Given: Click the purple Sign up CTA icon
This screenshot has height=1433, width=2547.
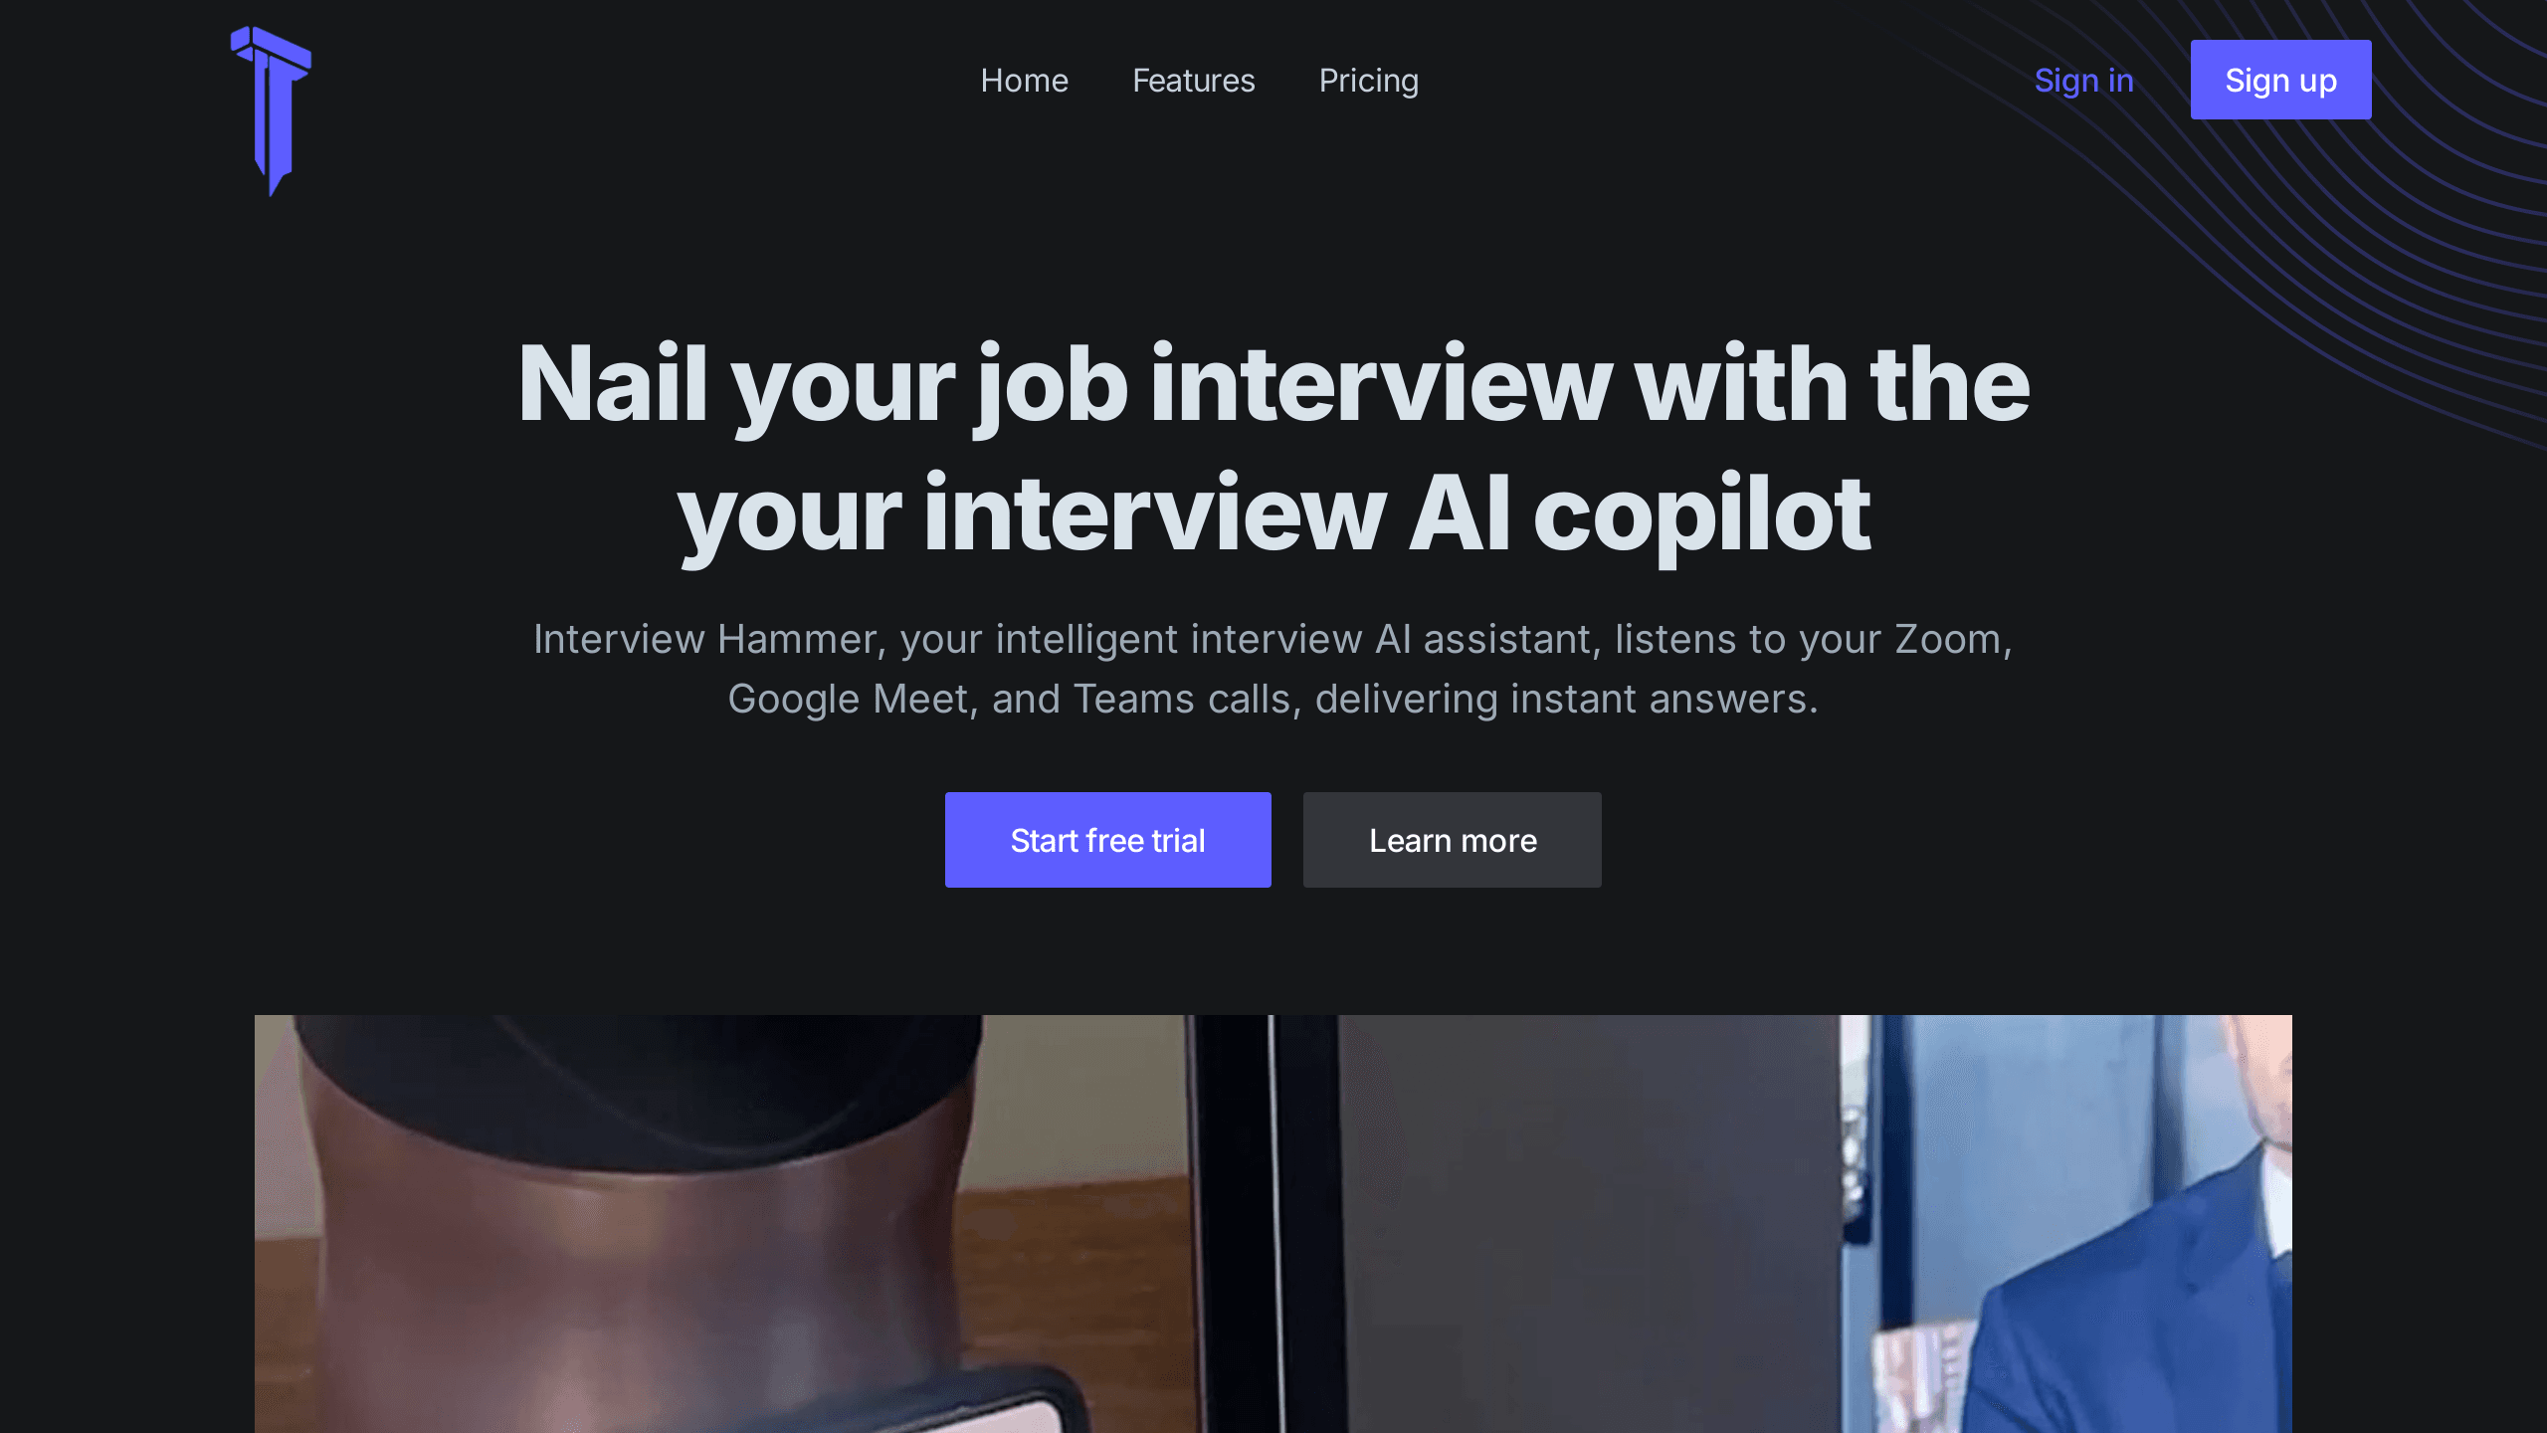Looking at the screenshot, I should coord(2281,79).
